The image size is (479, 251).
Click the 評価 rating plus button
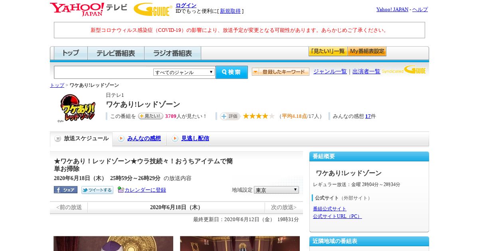pos(230,116)
